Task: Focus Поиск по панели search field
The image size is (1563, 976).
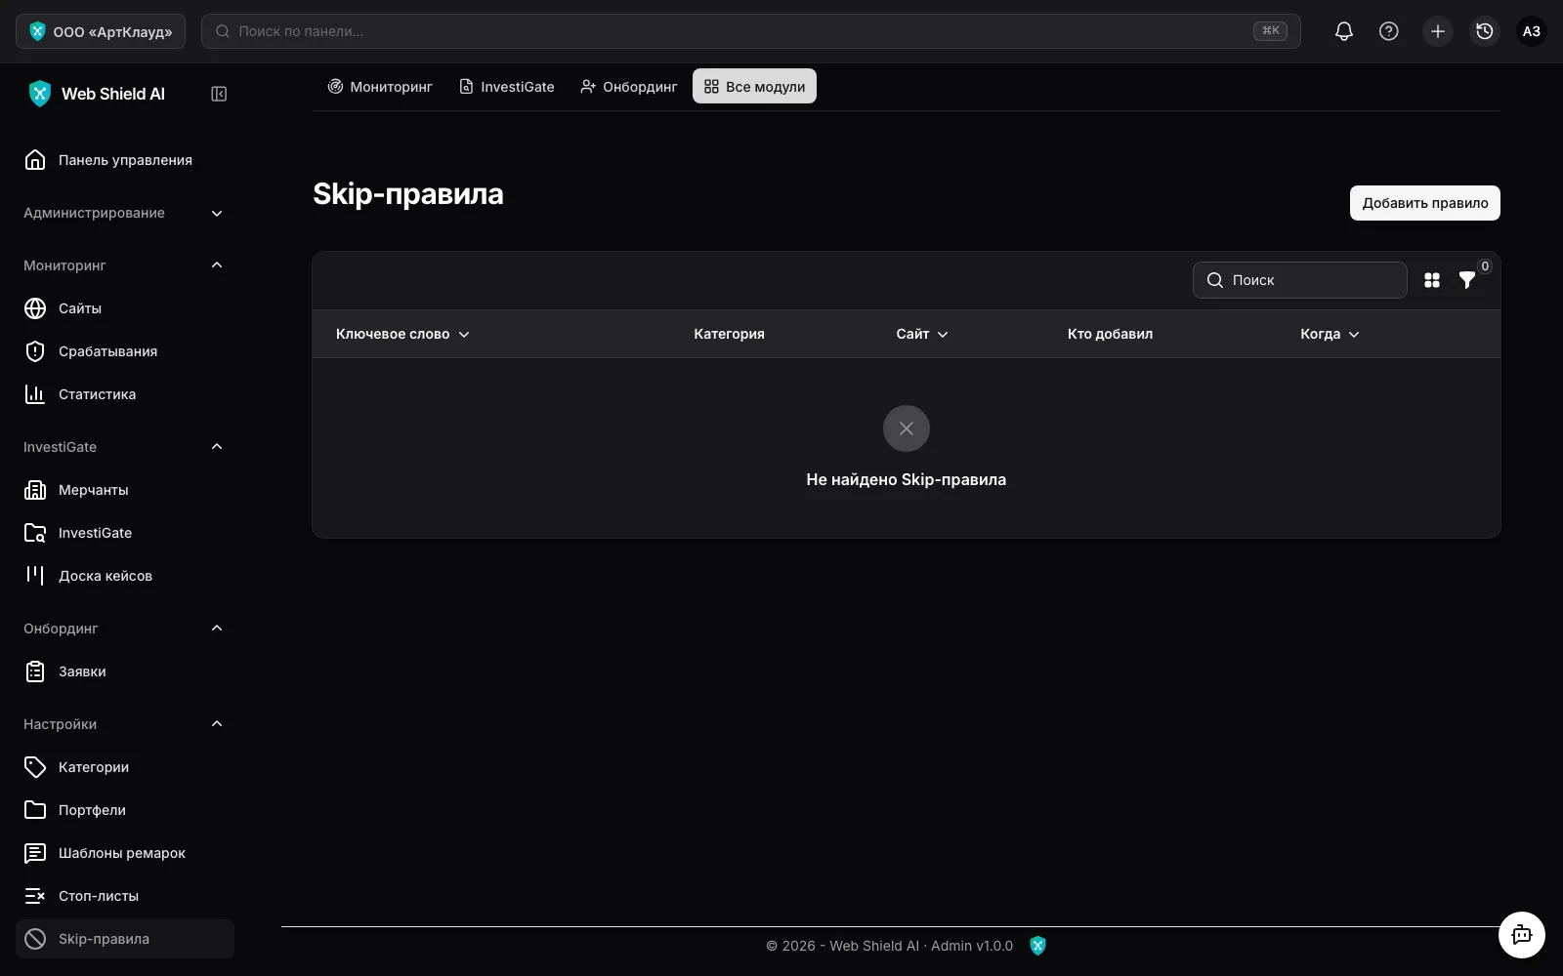Action: pyautogui.click(x=750, y=31)
